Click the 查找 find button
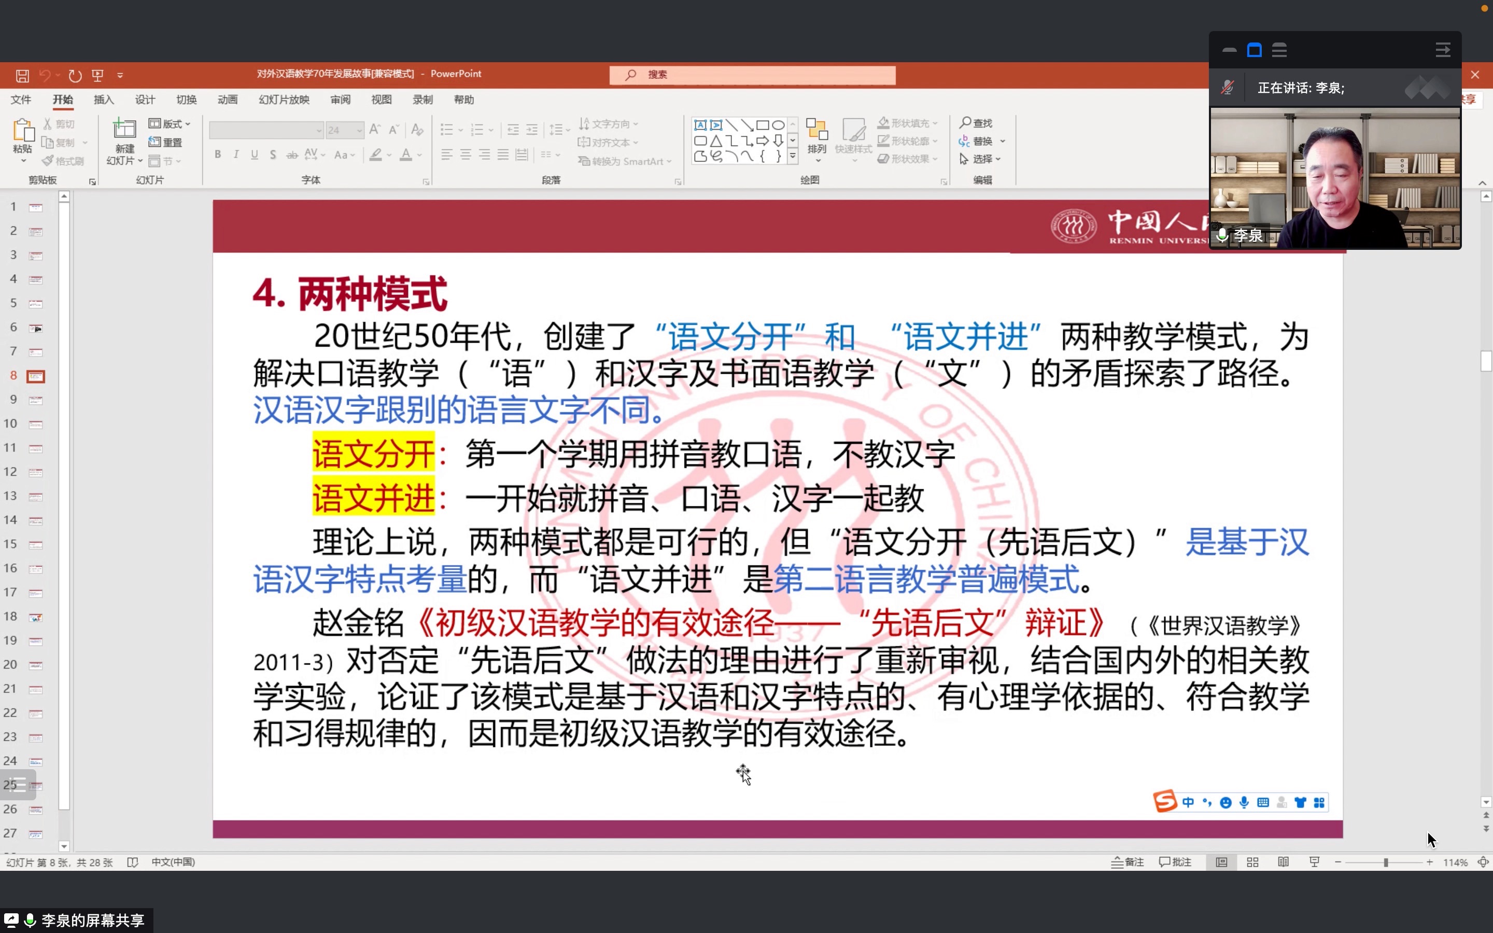 (x=976, y=123)
